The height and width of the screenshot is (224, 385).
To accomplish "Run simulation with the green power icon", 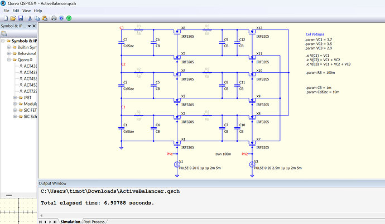I will click(x=69, y=18).
